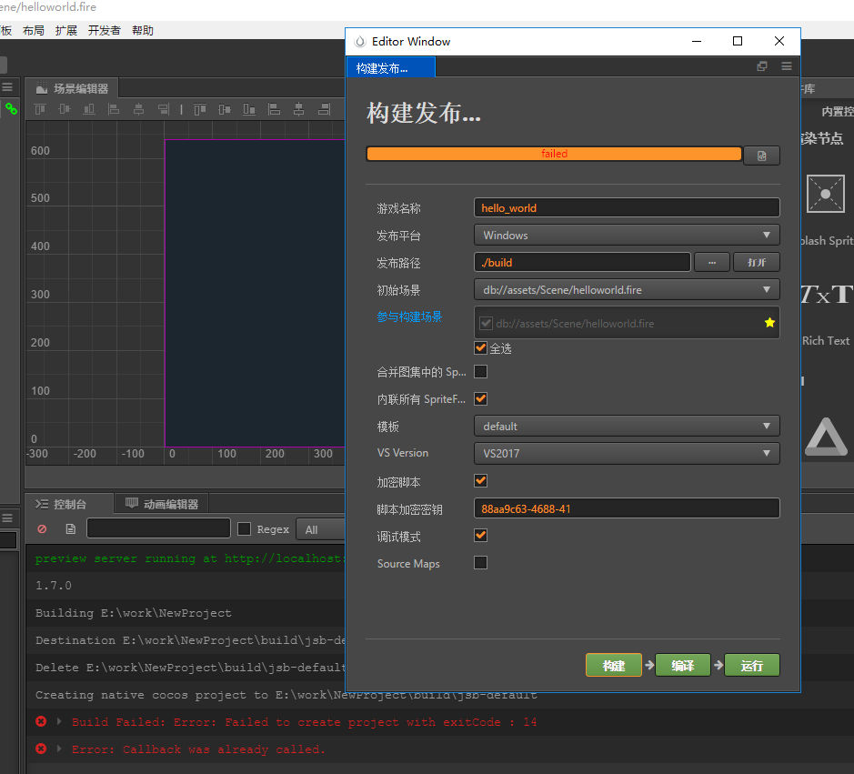Open the 布局 layout menu
Image resolution: width=854 pixels, height=774 pixels.
pos(34,31)
